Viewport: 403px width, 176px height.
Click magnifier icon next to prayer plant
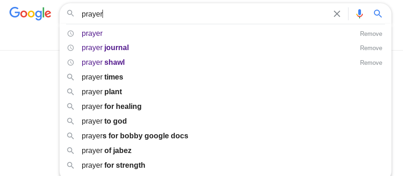pos(71,91)
